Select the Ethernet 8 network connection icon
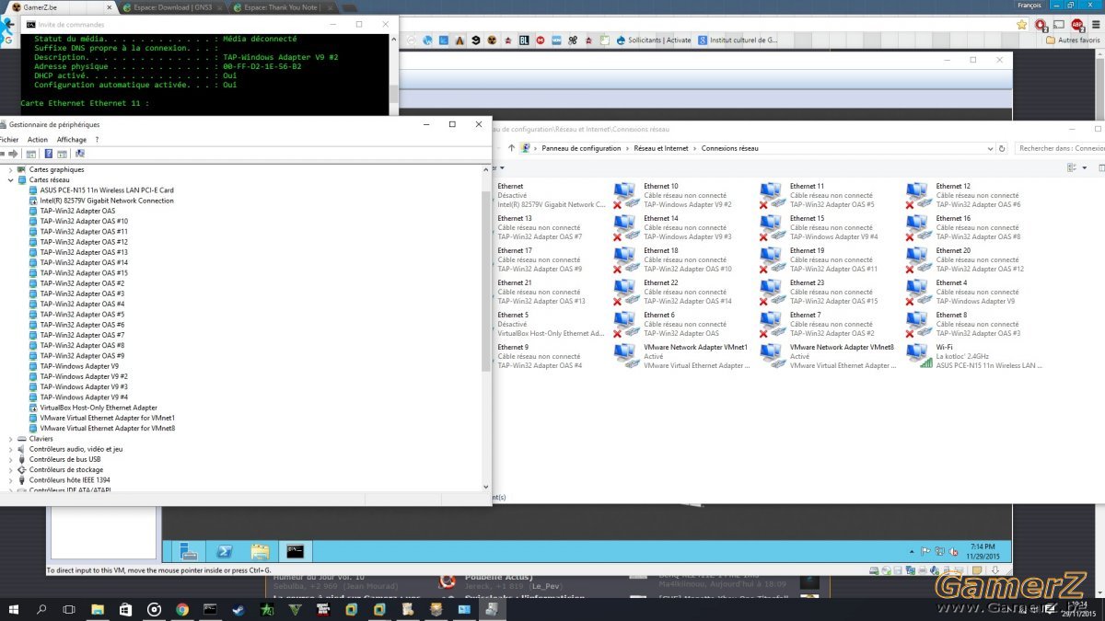The width and height of the screenshot is (1105, 621). coord(918,324)
